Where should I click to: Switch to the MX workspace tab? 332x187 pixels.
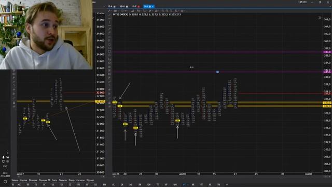(19, 185)
